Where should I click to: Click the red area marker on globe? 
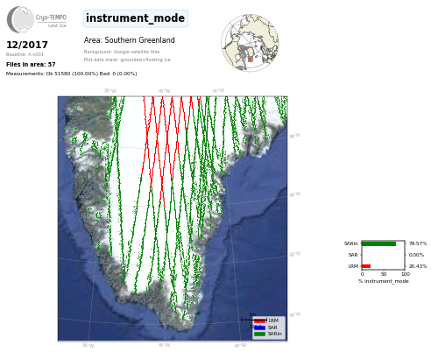pos(251,59)
